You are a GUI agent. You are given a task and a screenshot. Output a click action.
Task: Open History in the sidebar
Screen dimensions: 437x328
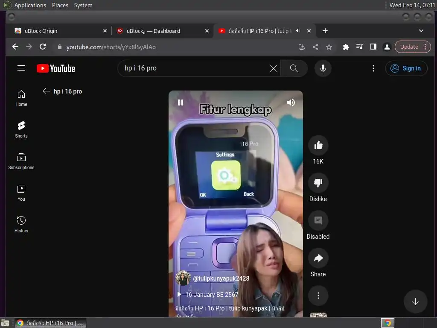21,224
